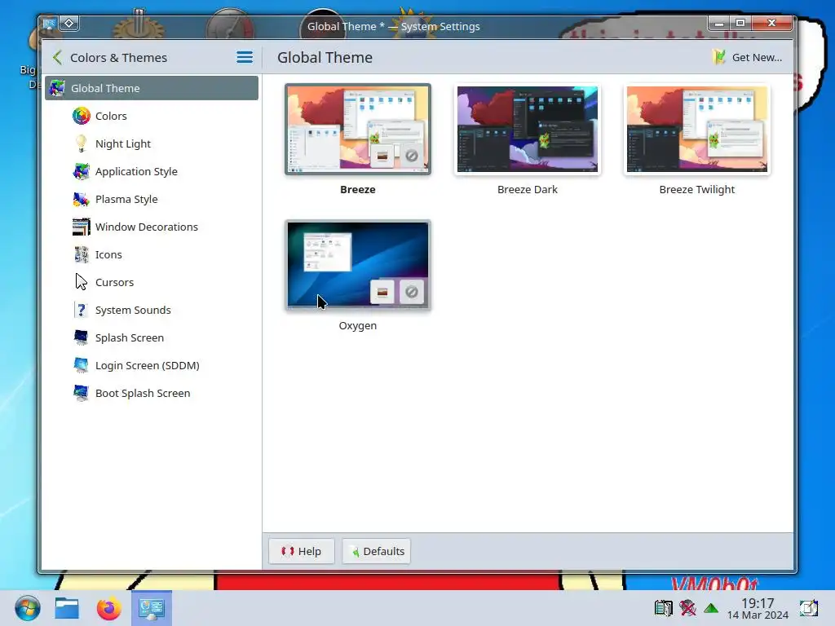Open Application Style settings
Viewport: 835px width, 626px height.
point(152,171)
